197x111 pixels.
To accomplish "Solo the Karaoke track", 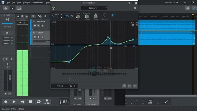I will [x=38, y=26].
